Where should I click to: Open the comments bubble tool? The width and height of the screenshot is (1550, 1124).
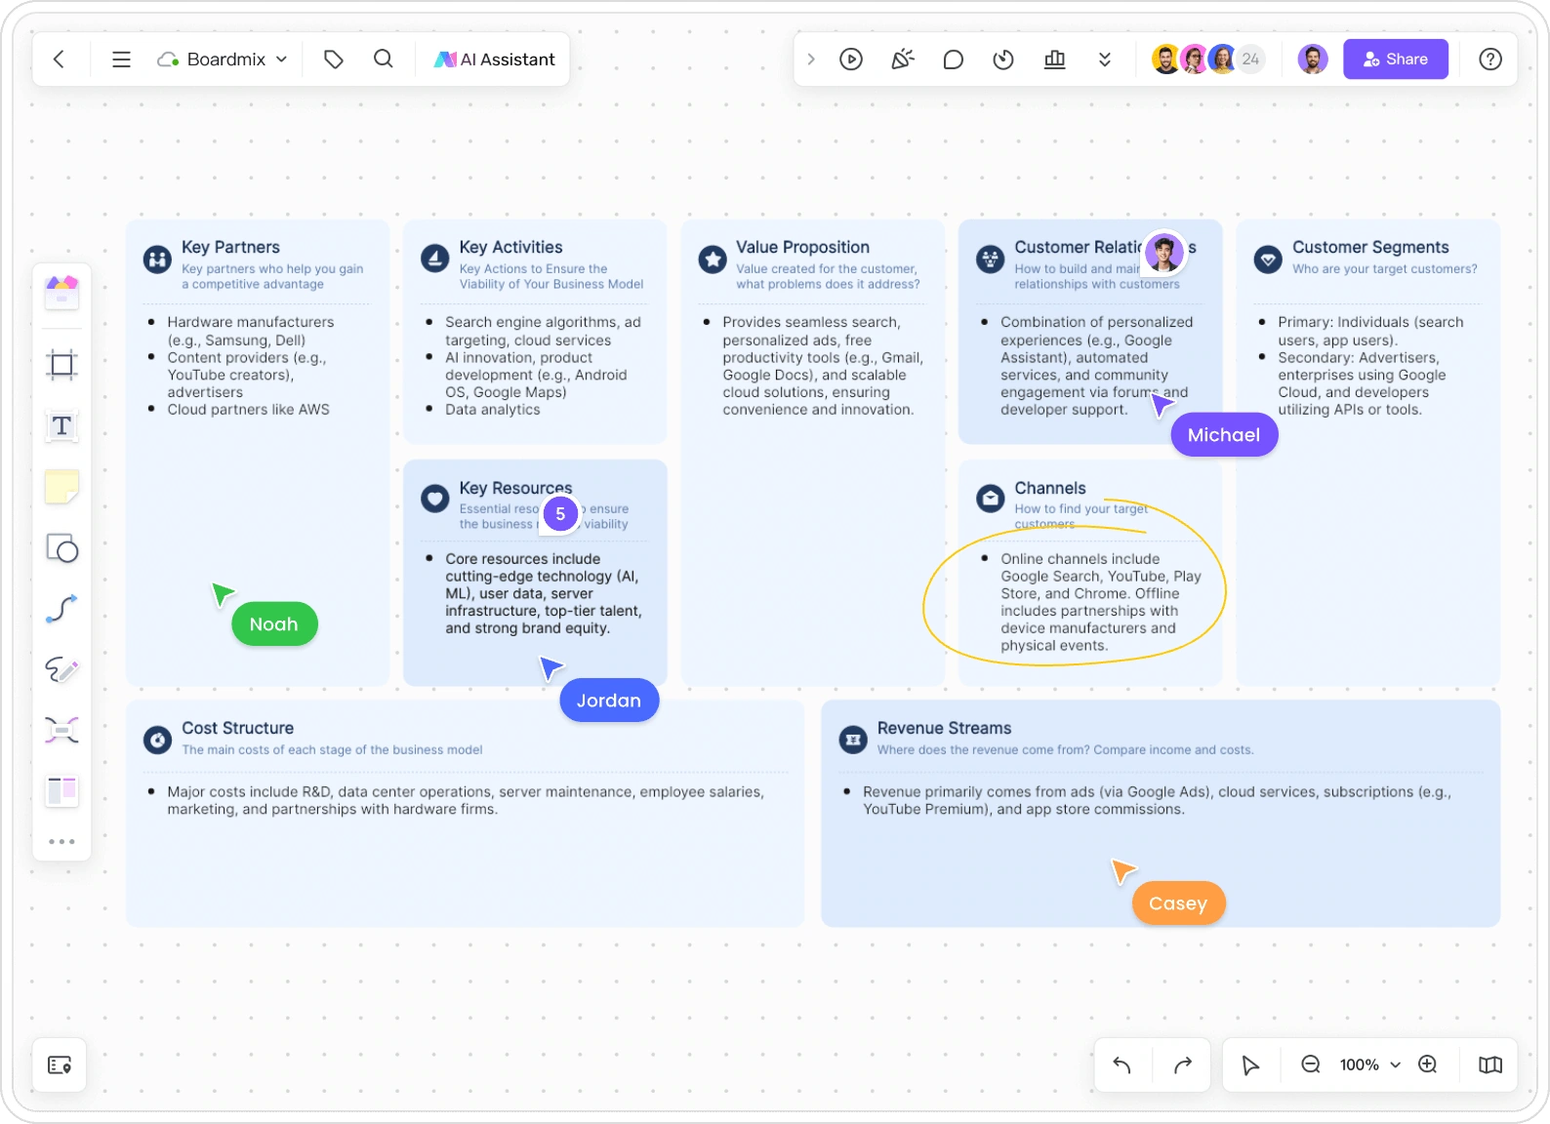click(x=954, y=60)
